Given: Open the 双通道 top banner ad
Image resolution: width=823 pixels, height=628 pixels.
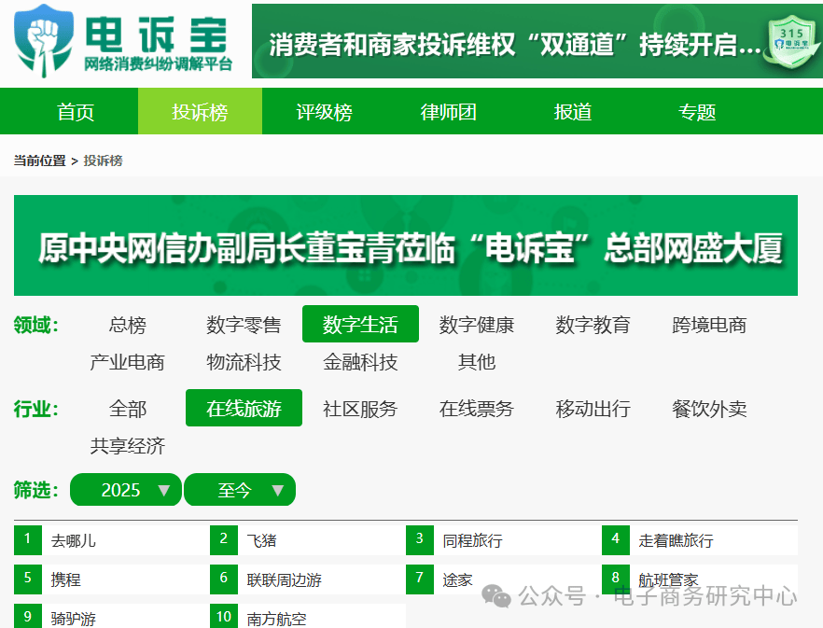Looking at the screenshot, I should pos(537,41).
